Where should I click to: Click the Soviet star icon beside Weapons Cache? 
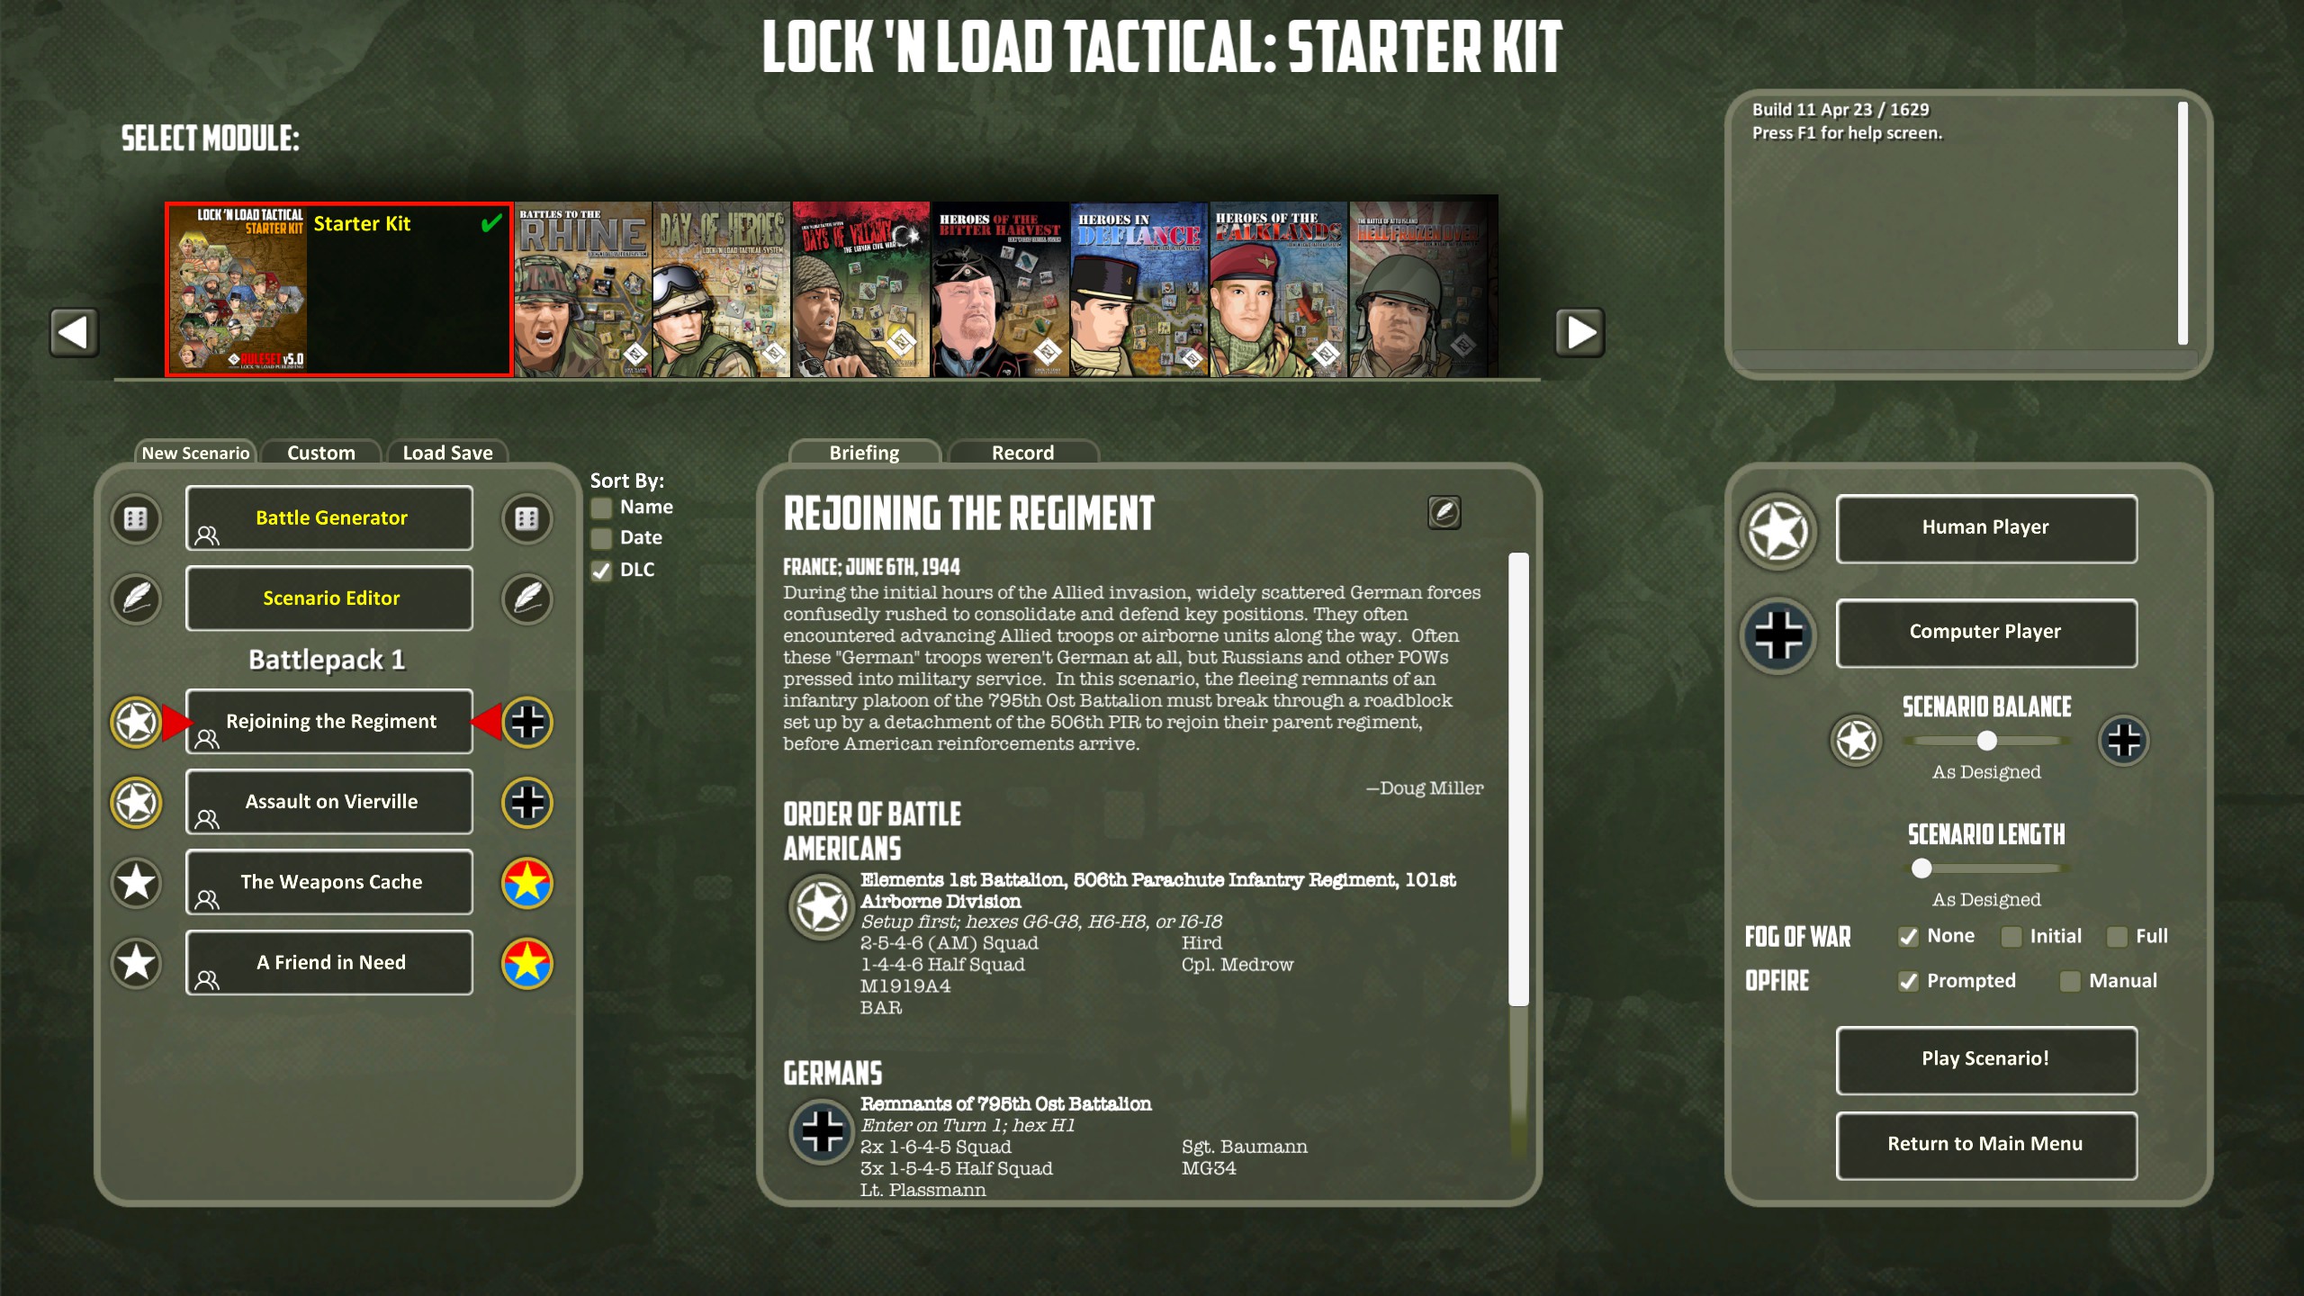click(527, 882)
